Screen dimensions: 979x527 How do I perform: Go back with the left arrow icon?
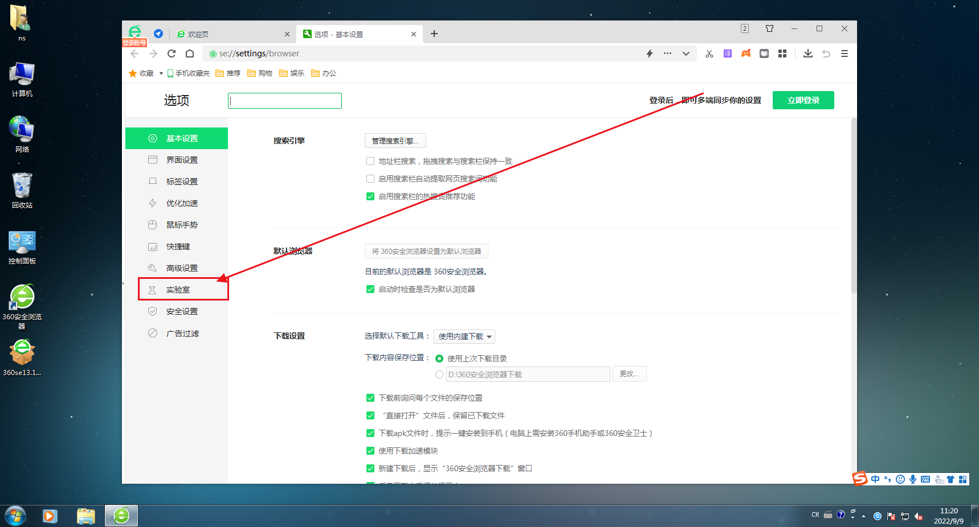[x=134, y=53]
